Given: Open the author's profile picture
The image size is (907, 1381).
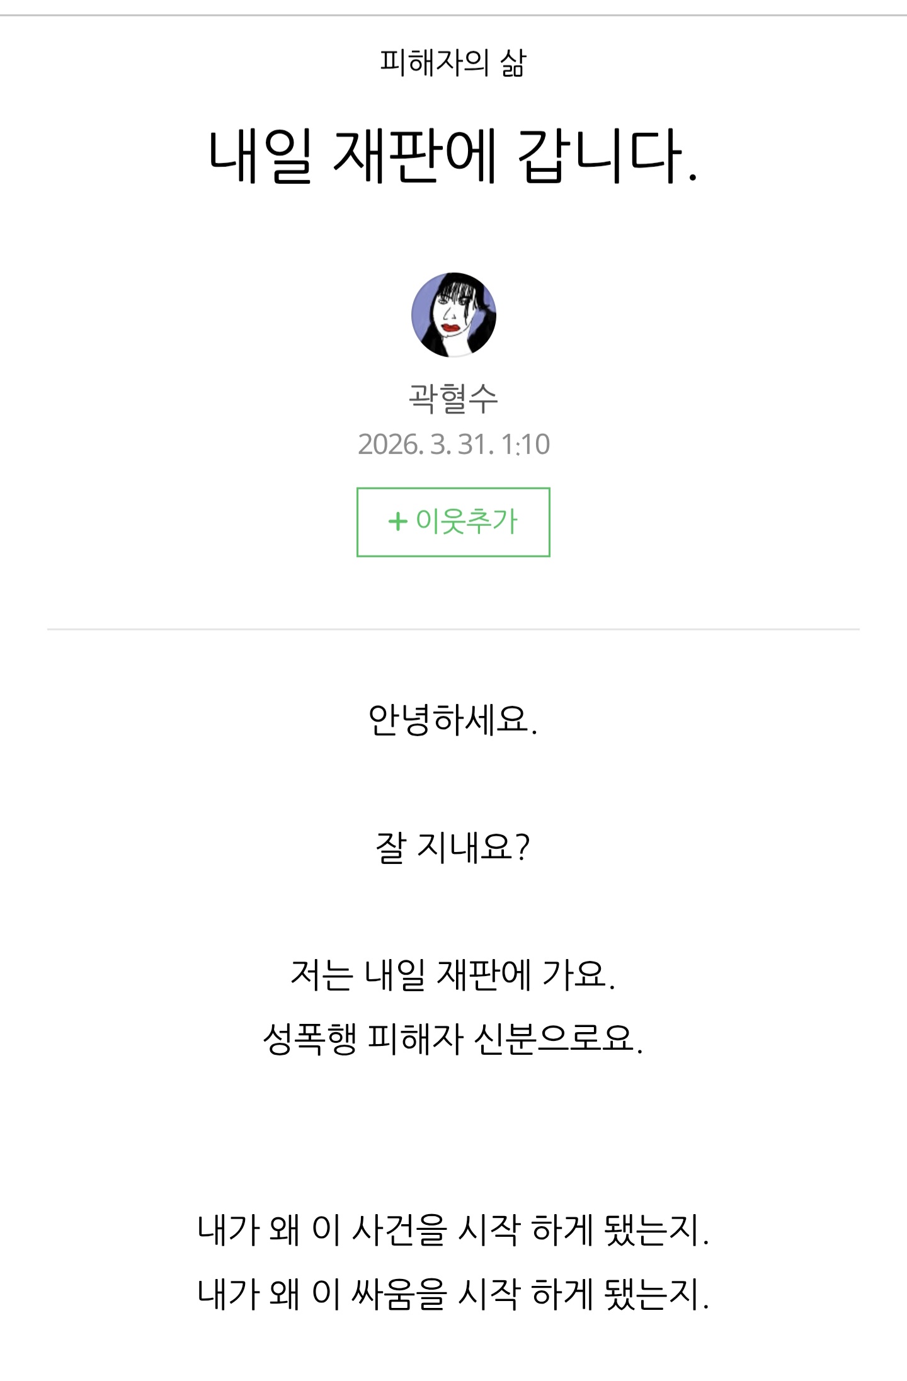Looking at the screenshot, I should pyautogui.click(x=453, y=315).
